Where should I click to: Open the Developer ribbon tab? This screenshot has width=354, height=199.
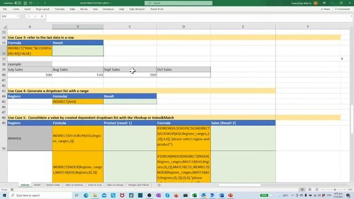[x=108, y=9]
